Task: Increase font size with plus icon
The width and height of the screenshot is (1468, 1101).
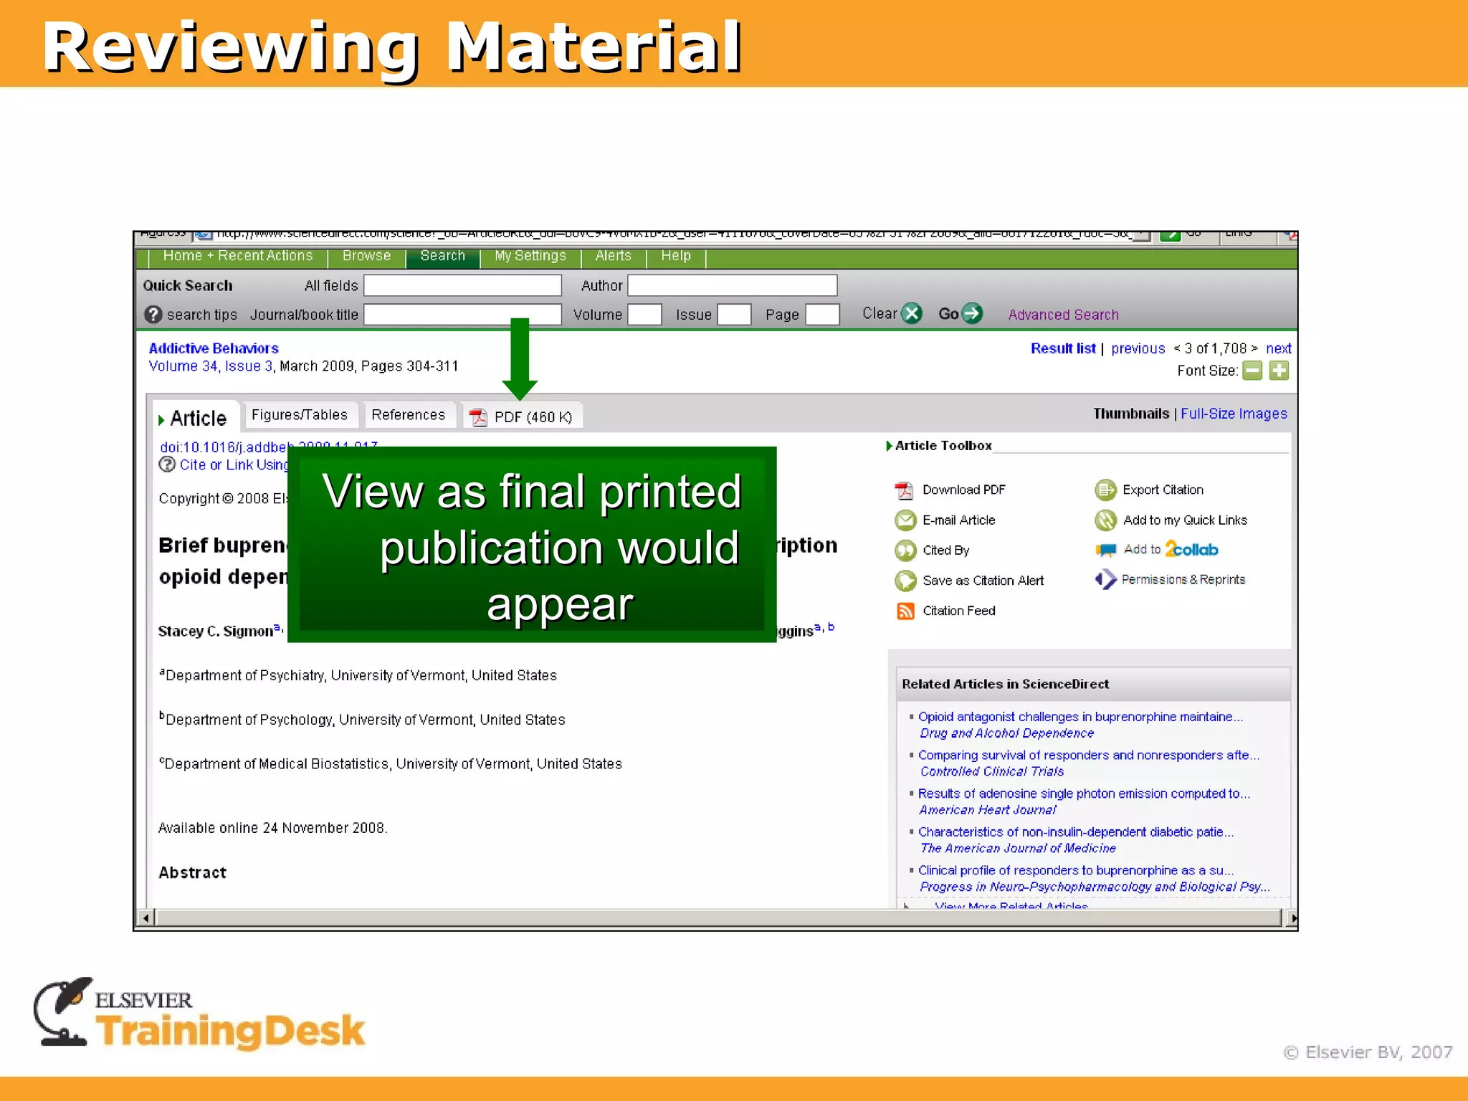Action: (1279, 371)
